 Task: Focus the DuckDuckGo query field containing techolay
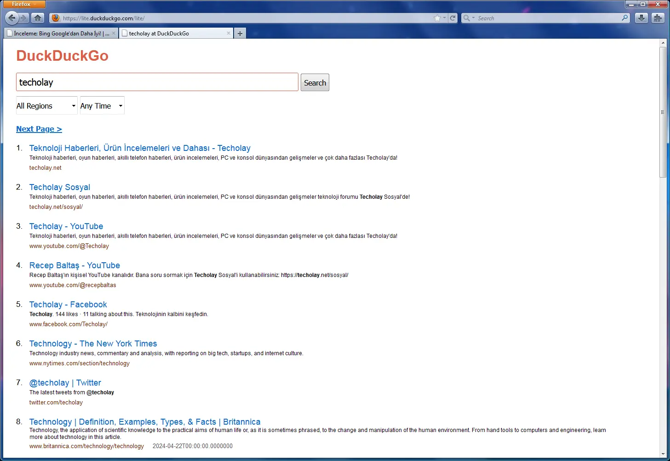point(157,82)
